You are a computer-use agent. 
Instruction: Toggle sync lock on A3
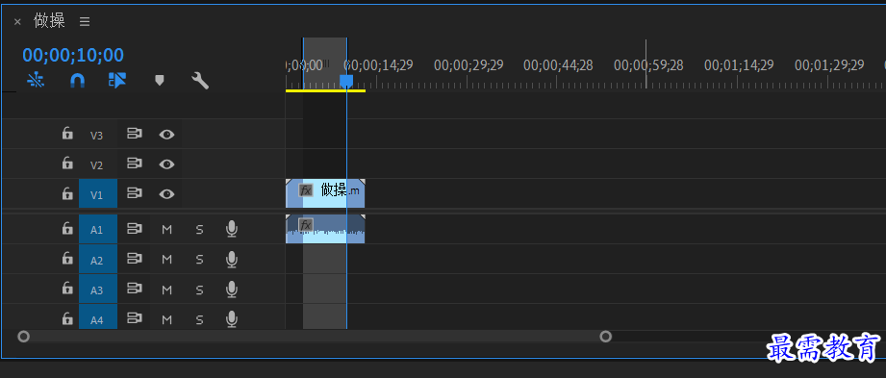(x=135, y=290)
